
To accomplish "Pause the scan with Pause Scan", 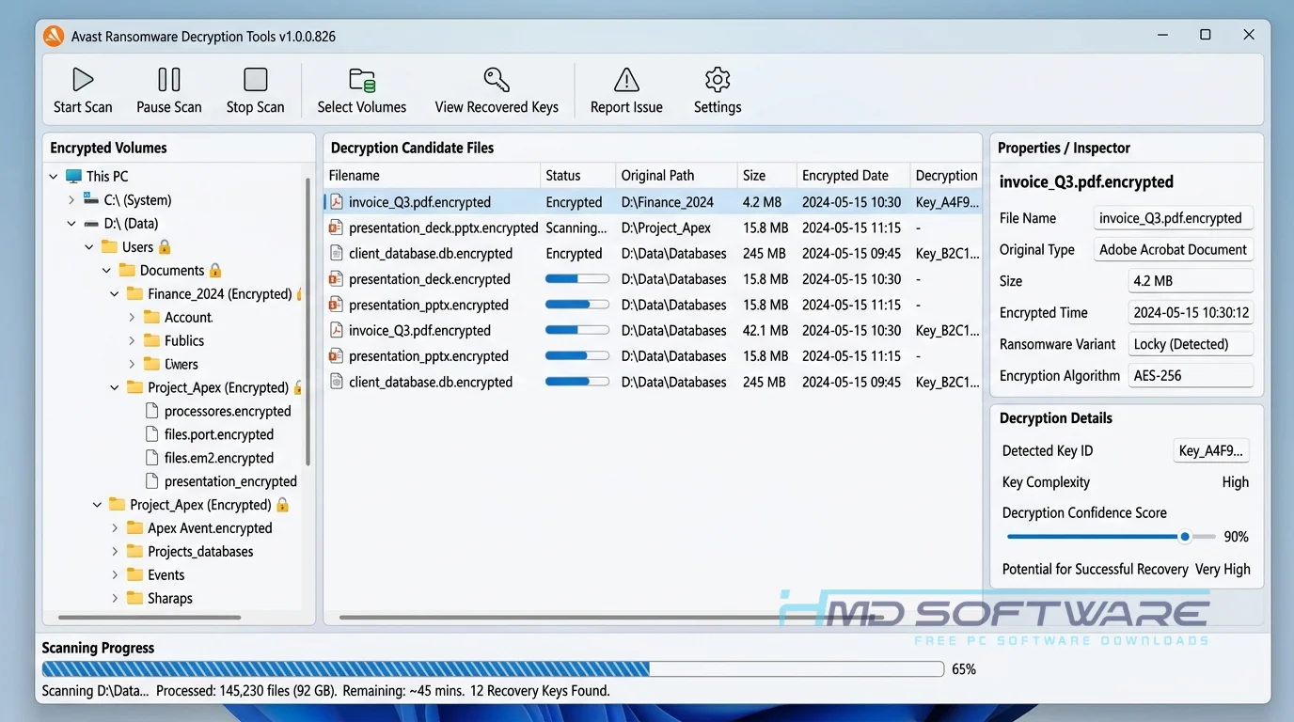I will pos(169,91).
